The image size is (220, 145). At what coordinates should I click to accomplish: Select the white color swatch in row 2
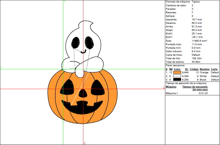(x=177, y=76)
